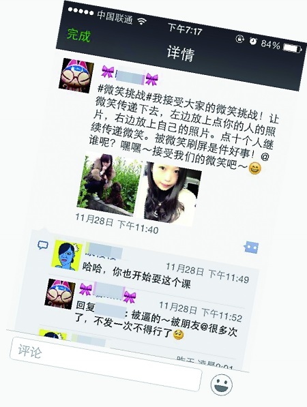This screenshot has width=307, height=407.
Task: Tap the poster's name between pink bows
Action: tap(130, 76)
